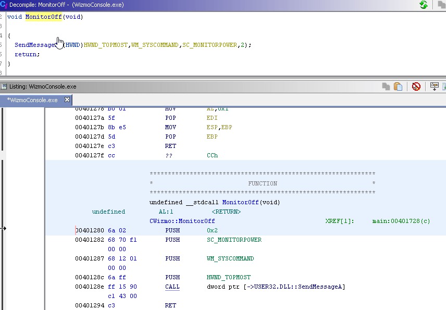Click address 00401287 in the listing
The image size is (446, 310).
click(90, 258)
